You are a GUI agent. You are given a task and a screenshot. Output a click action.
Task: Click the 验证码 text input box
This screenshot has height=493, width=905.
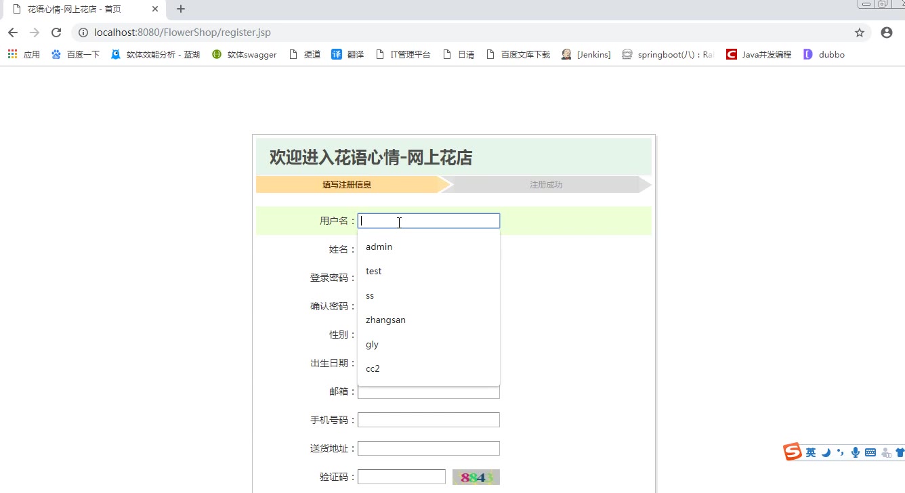401,477
